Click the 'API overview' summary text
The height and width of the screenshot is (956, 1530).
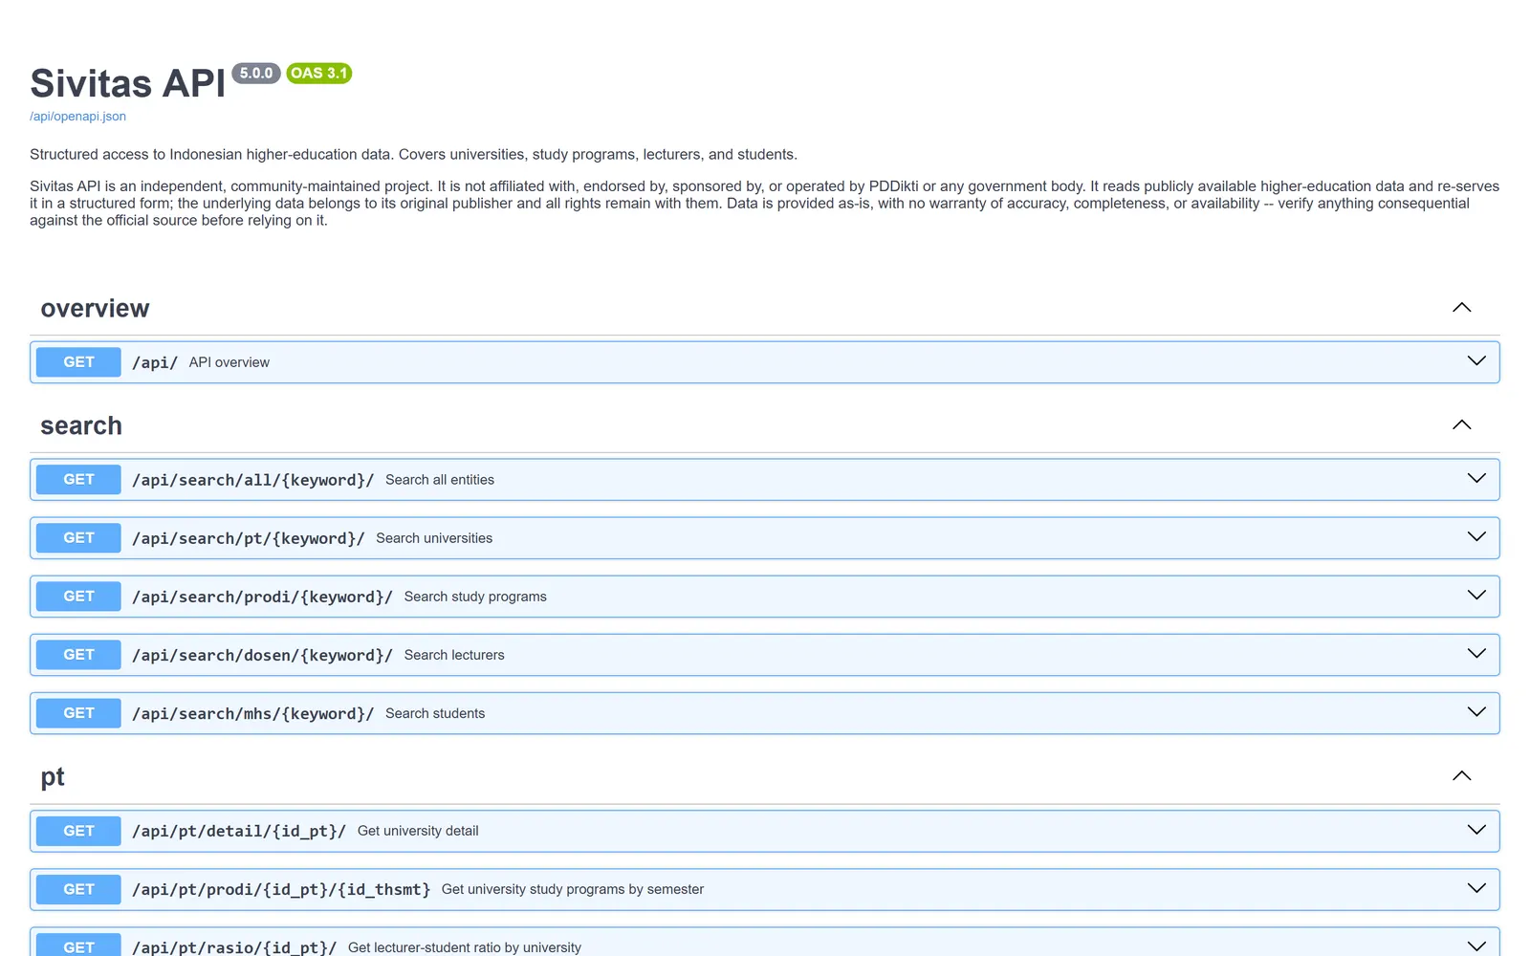click(229, 362)
